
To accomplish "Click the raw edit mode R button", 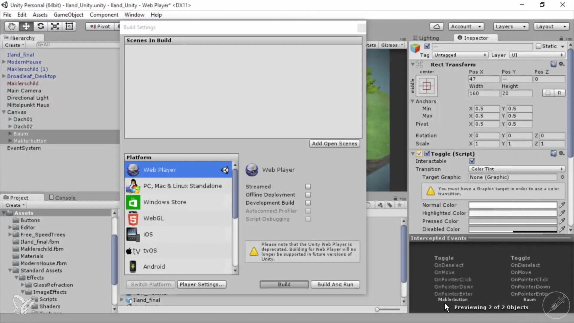I will point(559,93).
